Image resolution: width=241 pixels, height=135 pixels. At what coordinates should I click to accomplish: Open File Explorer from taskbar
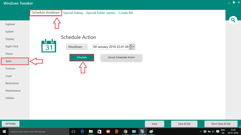click(91, 131)
